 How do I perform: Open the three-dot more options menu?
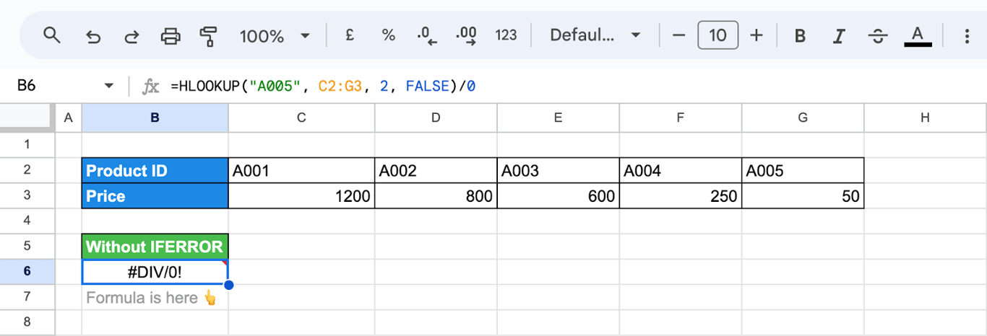point(967,35)
